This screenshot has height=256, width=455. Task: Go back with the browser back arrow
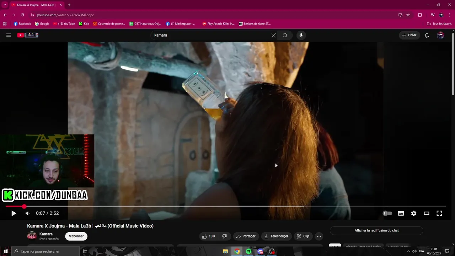tap(5, 15)
